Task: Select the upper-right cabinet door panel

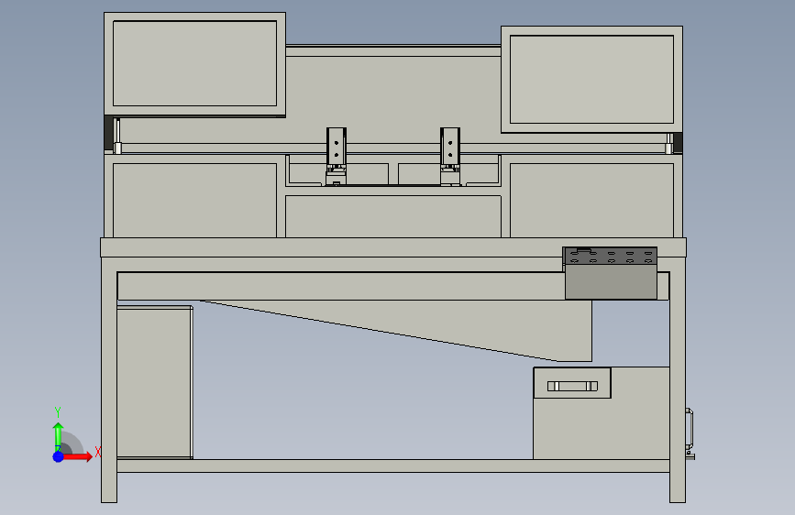Action: coord(591,79)
